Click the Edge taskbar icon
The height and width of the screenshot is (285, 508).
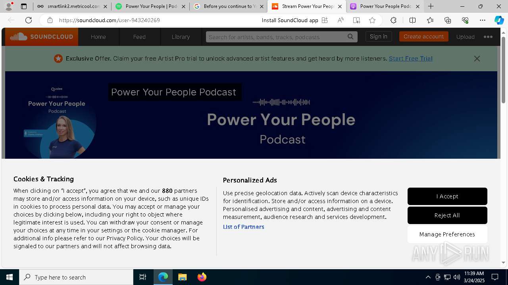(x=163, y=277)
